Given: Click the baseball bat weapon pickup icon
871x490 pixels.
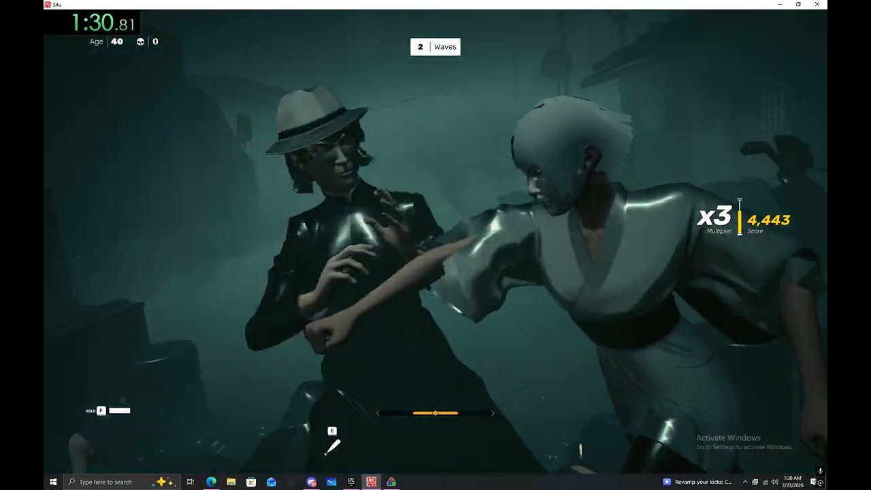Looking at the screenshot, I should click(332, 447).
